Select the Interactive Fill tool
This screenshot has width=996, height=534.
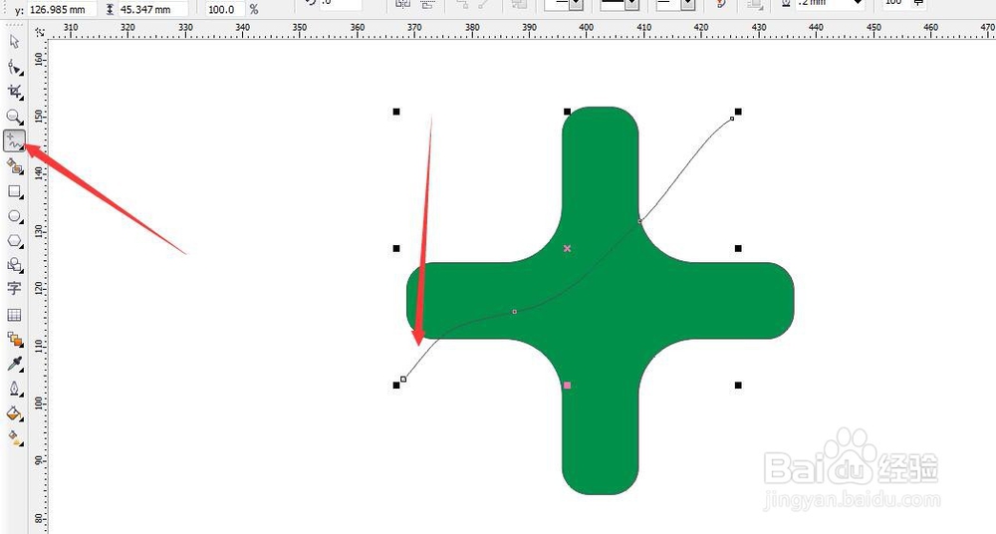pyautogui.click(x=14, y=437)
